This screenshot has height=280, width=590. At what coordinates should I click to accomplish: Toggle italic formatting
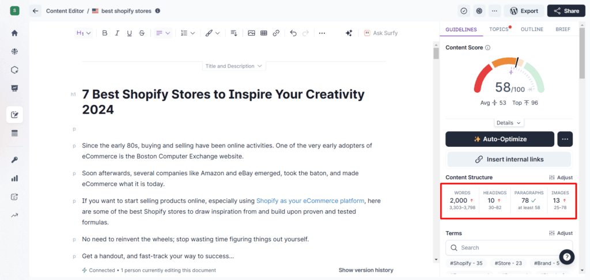[x=117, y=33]
